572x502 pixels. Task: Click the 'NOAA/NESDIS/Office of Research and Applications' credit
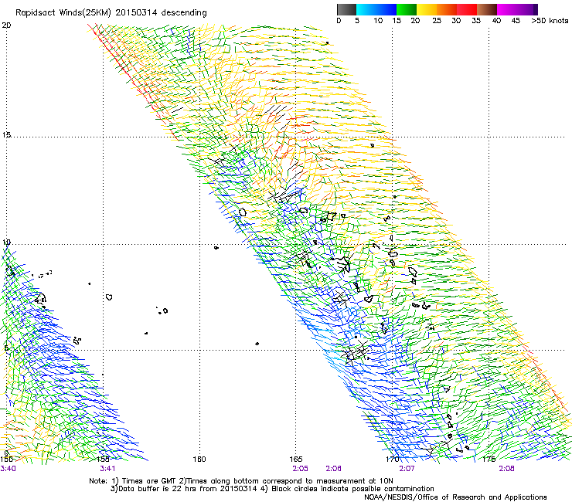455,497
